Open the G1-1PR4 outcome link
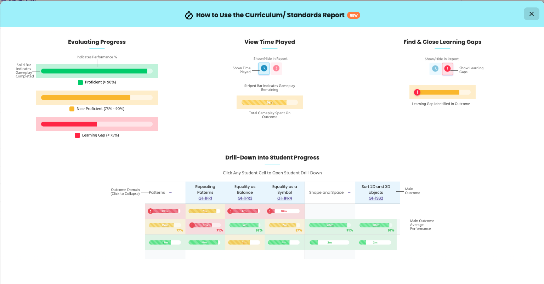Image resolution: width=544 pixels, height=284 pixels. tap(284, 198)
